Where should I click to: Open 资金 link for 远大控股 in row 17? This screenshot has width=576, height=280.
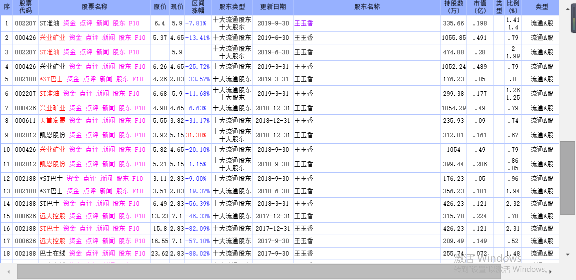[x=75, y=241]
